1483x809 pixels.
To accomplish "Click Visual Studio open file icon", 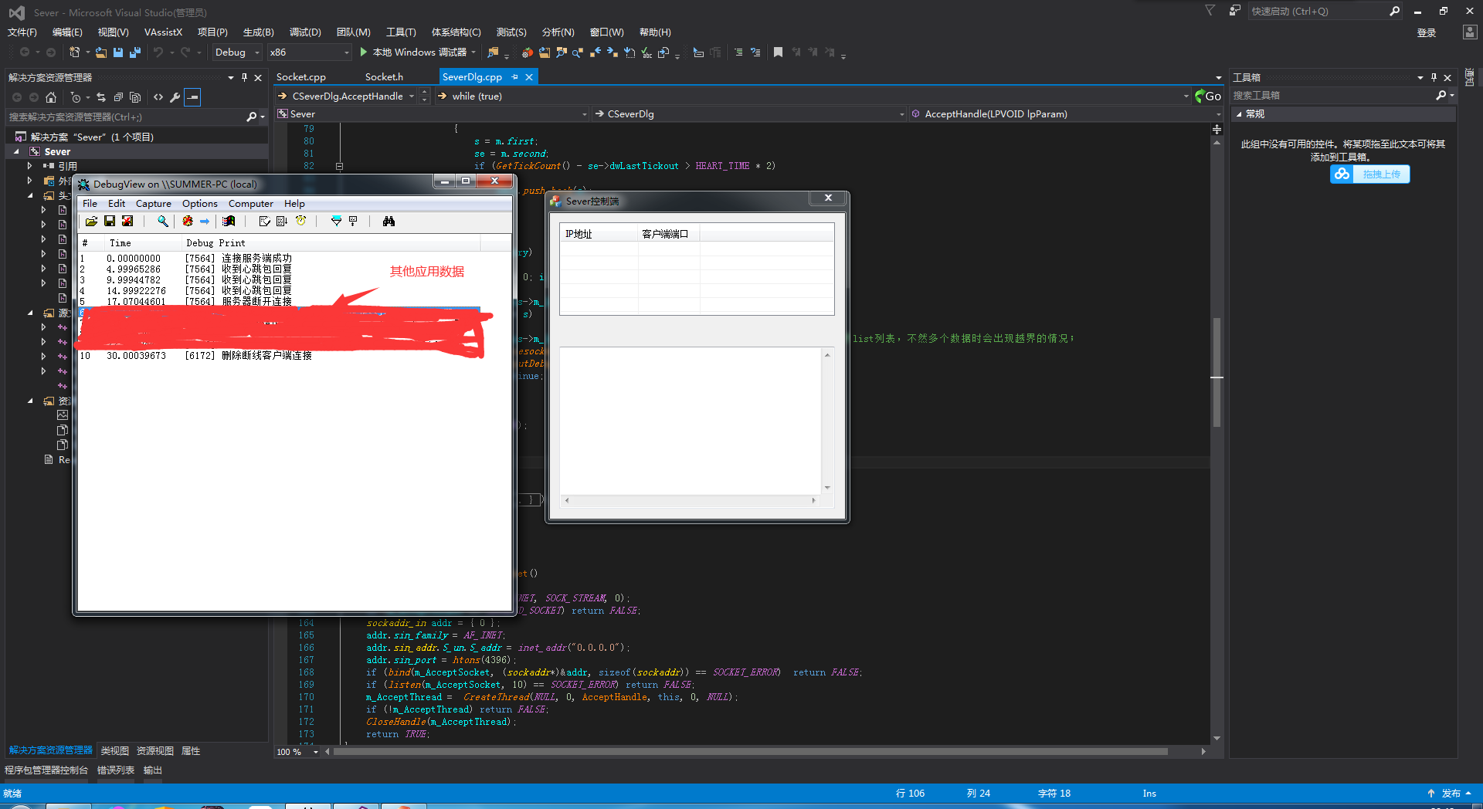I will point(101,52).
